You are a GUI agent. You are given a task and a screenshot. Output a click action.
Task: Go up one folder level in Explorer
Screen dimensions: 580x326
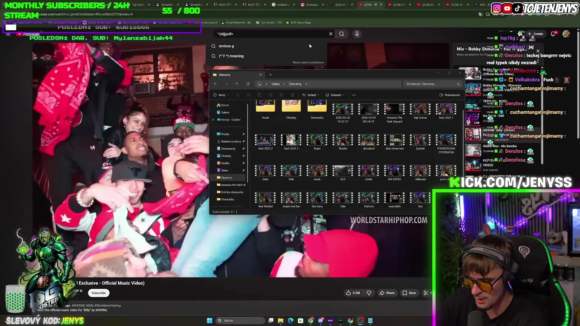tap(237, 84)
